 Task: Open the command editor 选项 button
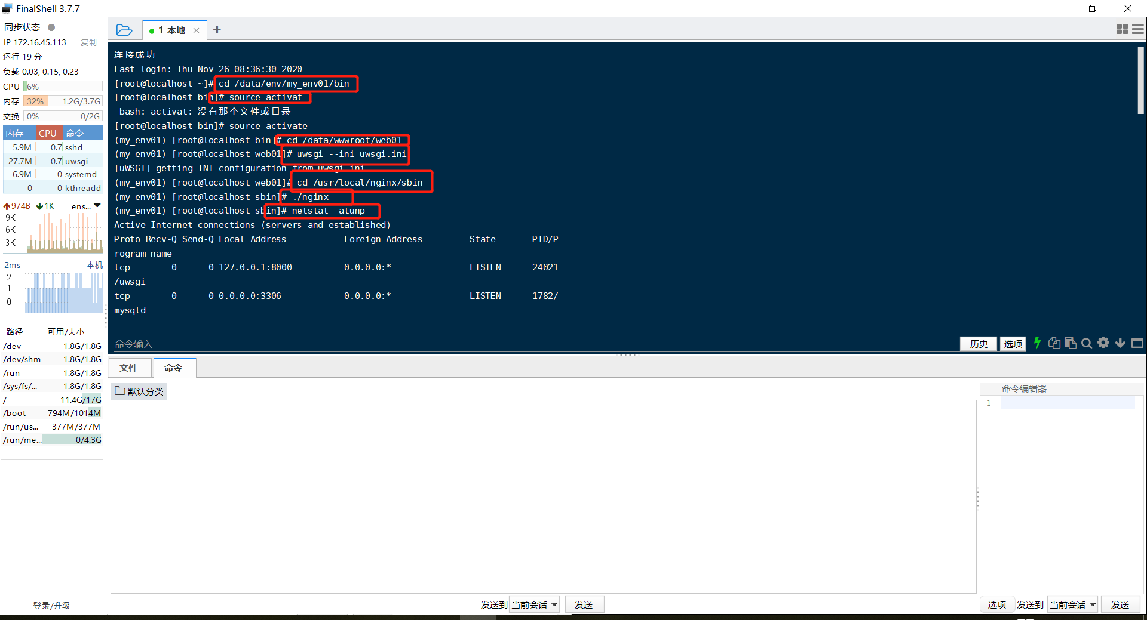(x=996, y=604)
